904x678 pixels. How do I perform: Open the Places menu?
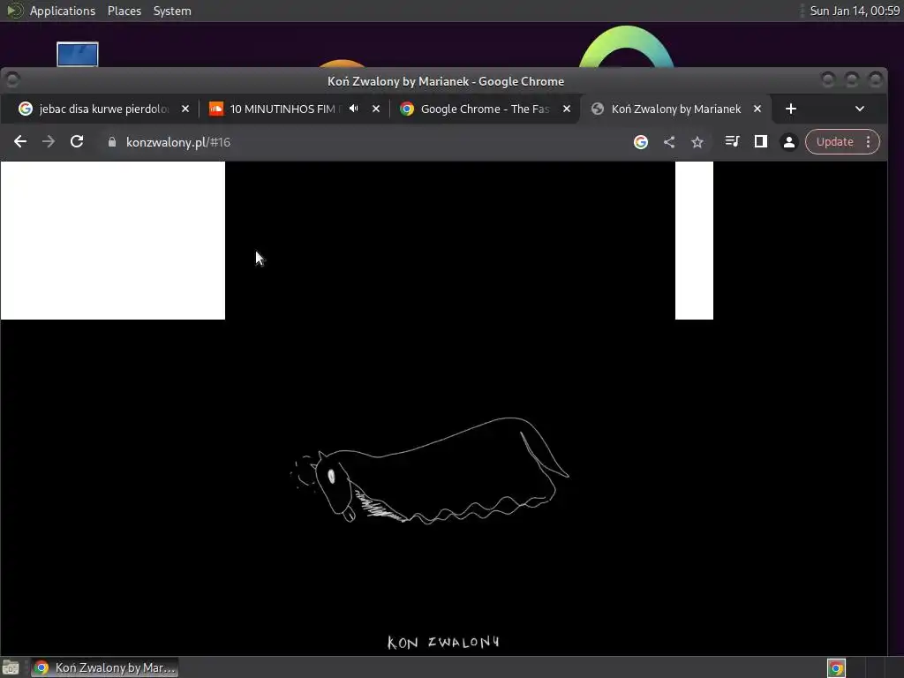click(124, 11)
